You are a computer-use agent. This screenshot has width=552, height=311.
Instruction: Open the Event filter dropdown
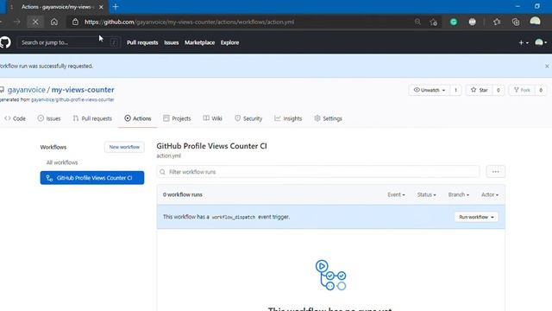396,194
